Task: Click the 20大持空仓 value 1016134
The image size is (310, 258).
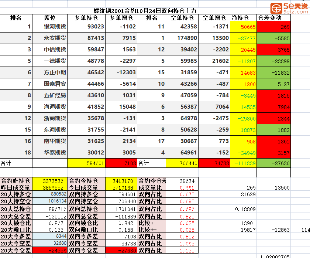Action: (x=50, y=201)
